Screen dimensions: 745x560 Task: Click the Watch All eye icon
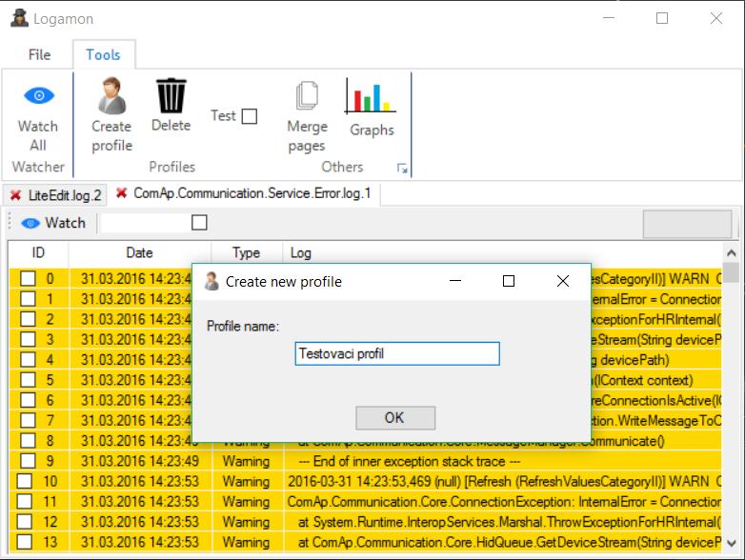[x=39, y=95]
